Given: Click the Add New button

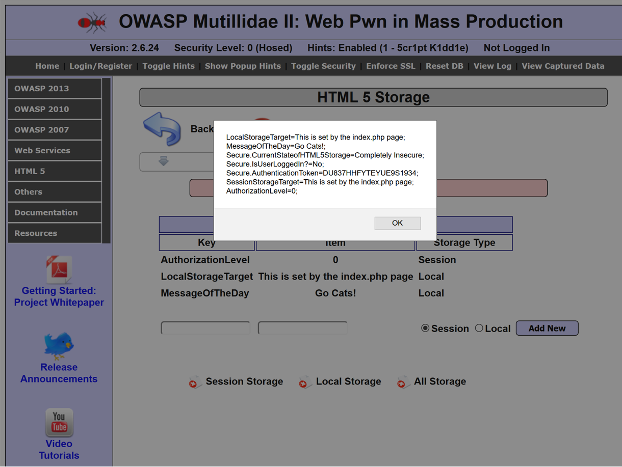Looking at the screenshot, I should 547,328.
